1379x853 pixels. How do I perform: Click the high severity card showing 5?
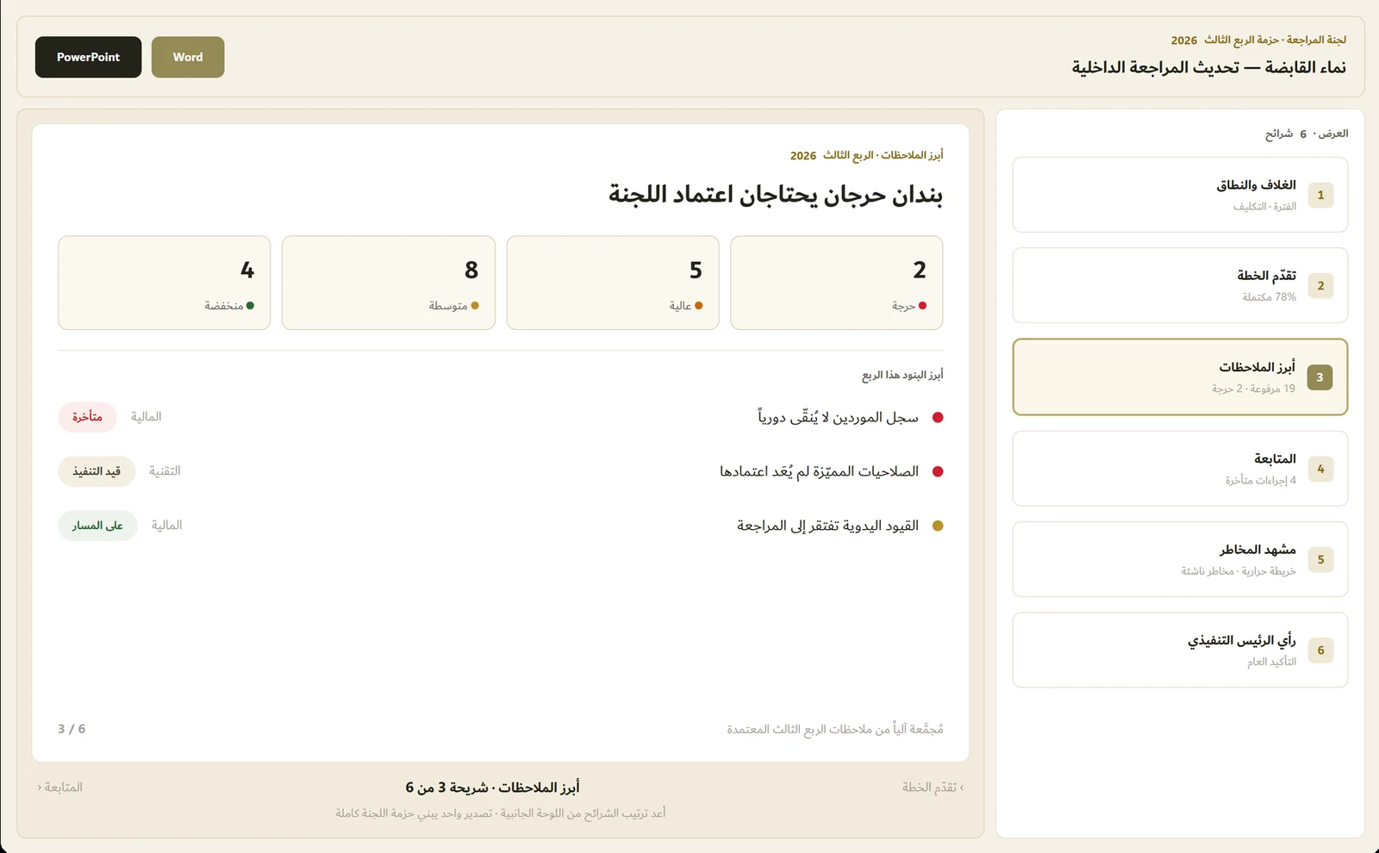tap(613, 283)
